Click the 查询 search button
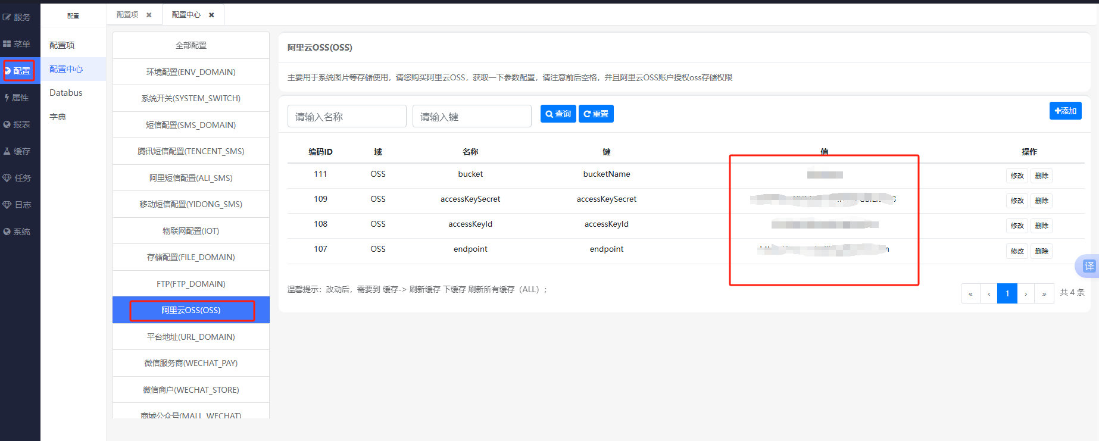 pyautogui.click(x=558, y=114)
